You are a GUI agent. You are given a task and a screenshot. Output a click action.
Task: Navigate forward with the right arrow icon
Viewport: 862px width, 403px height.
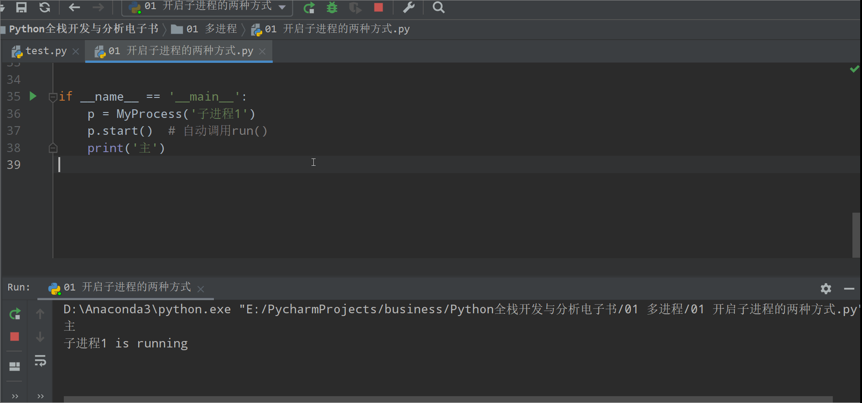pyautogui.click(x=98, y=7)
